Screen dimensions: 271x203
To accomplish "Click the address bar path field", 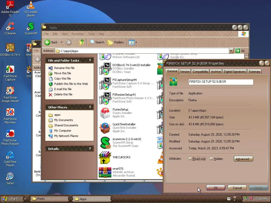I will (x=142, y=51).
